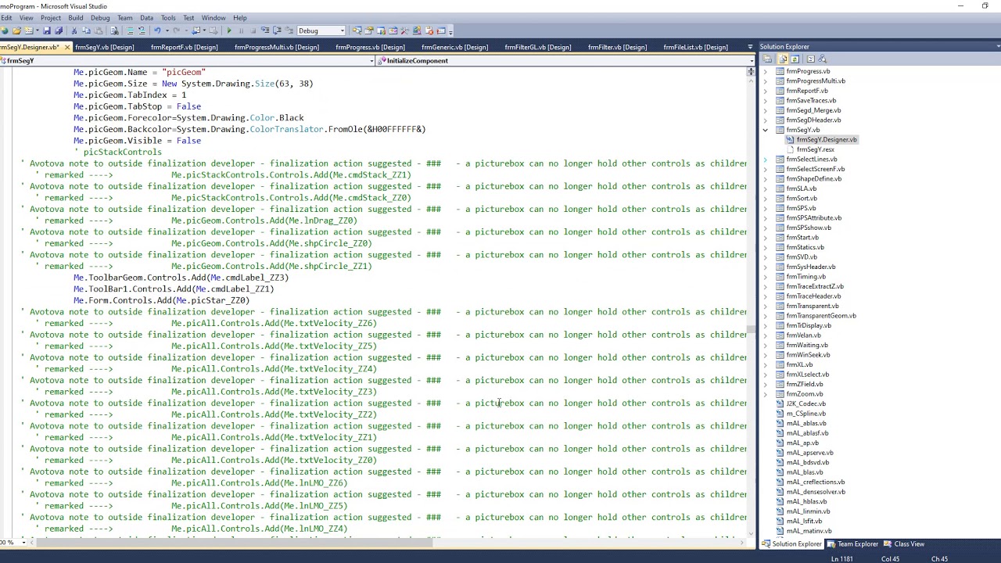Screen dimensions: 1001x563
Task: Click the Navigate Backward toolbar icon
Action: click(195, 30)
